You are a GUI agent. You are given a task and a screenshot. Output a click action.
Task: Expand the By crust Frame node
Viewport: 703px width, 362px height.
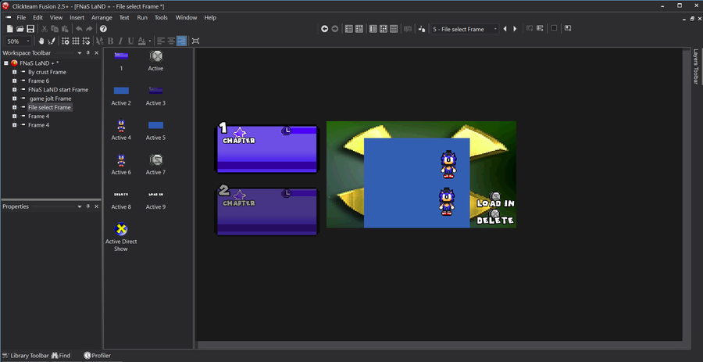point(14,72)
